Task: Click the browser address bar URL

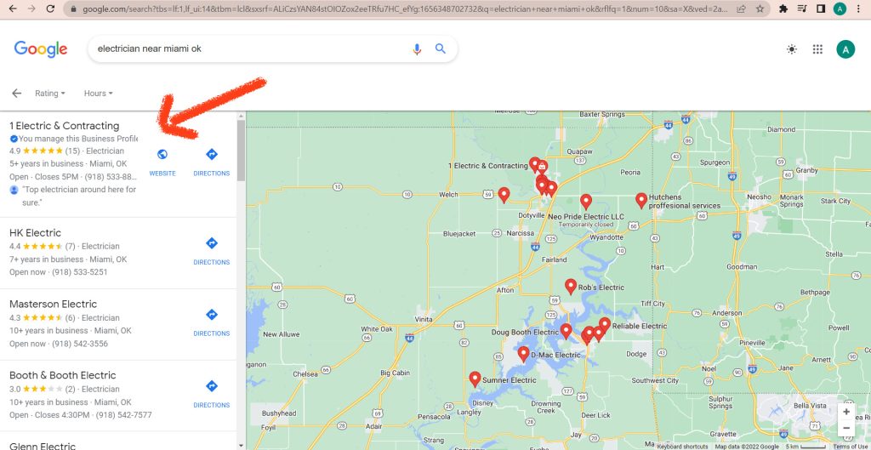Action: coord(405,9)
